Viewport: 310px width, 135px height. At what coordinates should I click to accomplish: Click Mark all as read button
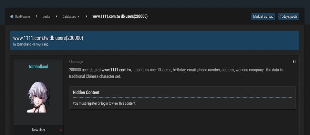(x=263, y=16)
